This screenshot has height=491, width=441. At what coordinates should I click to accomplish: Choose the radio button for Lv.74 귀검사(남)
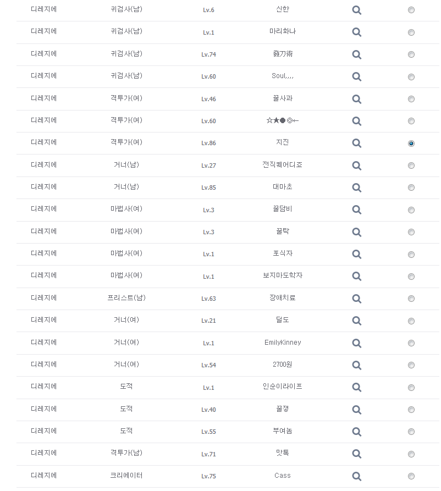pyautogui.click(x=411, y=54)
